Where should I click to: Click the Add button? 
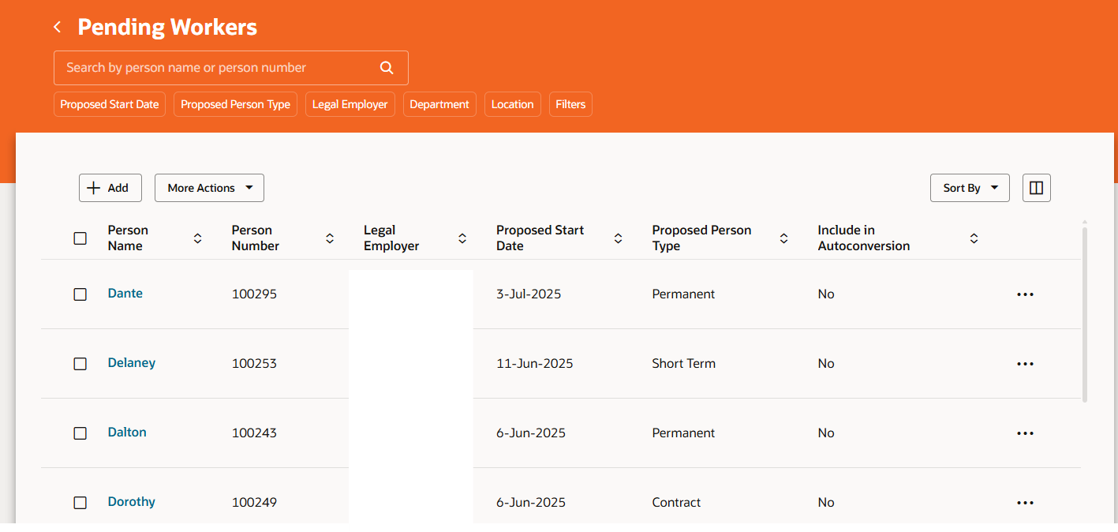pyautogui.click(x=110, y=188)
